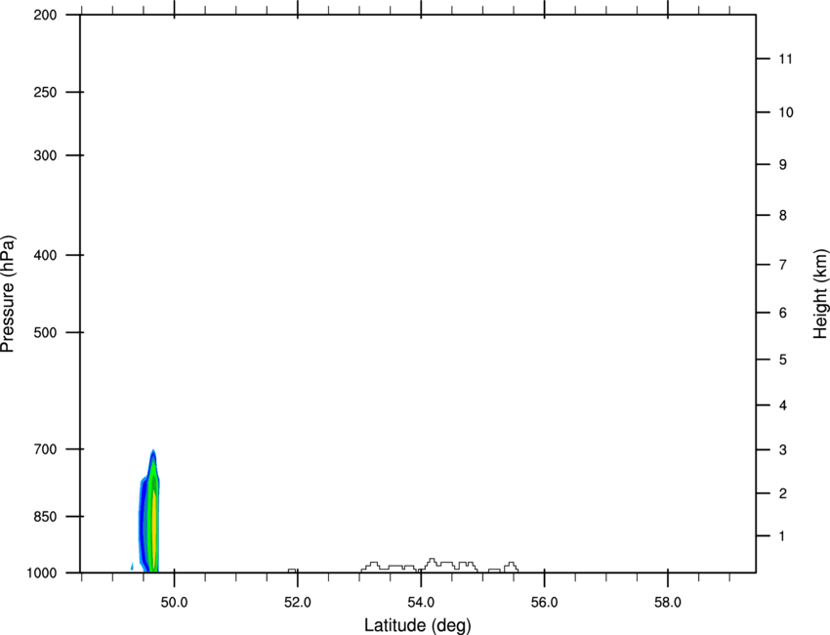Click the 50.0 latitude tick label
830x635 pixels.
coord(174,603)
